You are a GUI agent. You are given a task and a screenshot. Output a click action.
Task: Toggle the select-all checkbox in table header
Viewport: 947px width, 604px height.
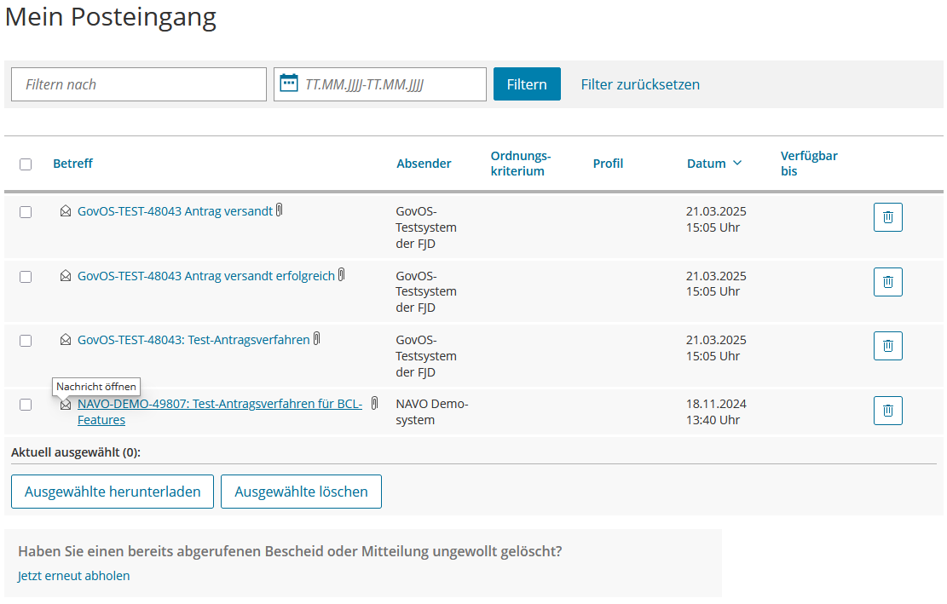[x=26, y=164]
